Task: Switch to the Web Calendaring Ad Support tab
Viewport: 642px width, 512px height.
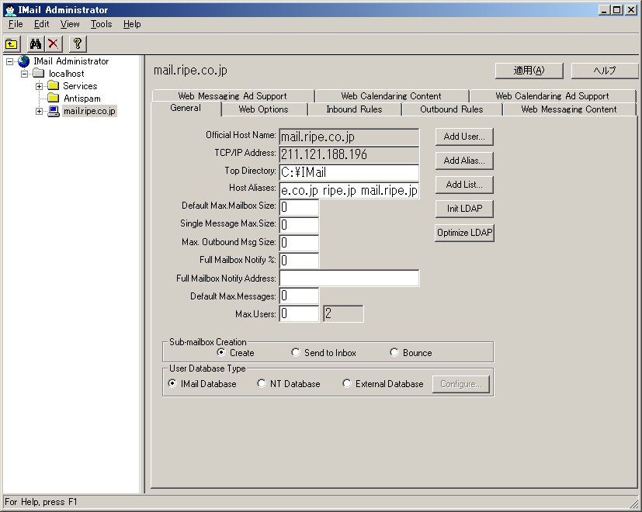Action: (552, 96)
